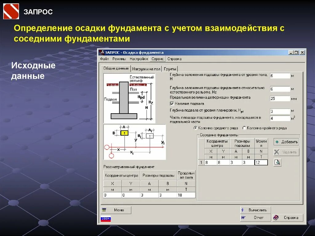This screenshot has width=315, height=236.
Task: Open the Настройки menu
Action: click(139, 59)
